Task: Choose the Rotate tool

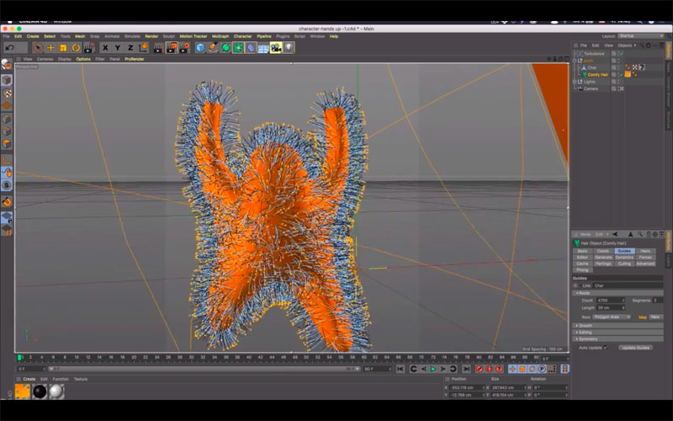Action: [x=76, y=48]
